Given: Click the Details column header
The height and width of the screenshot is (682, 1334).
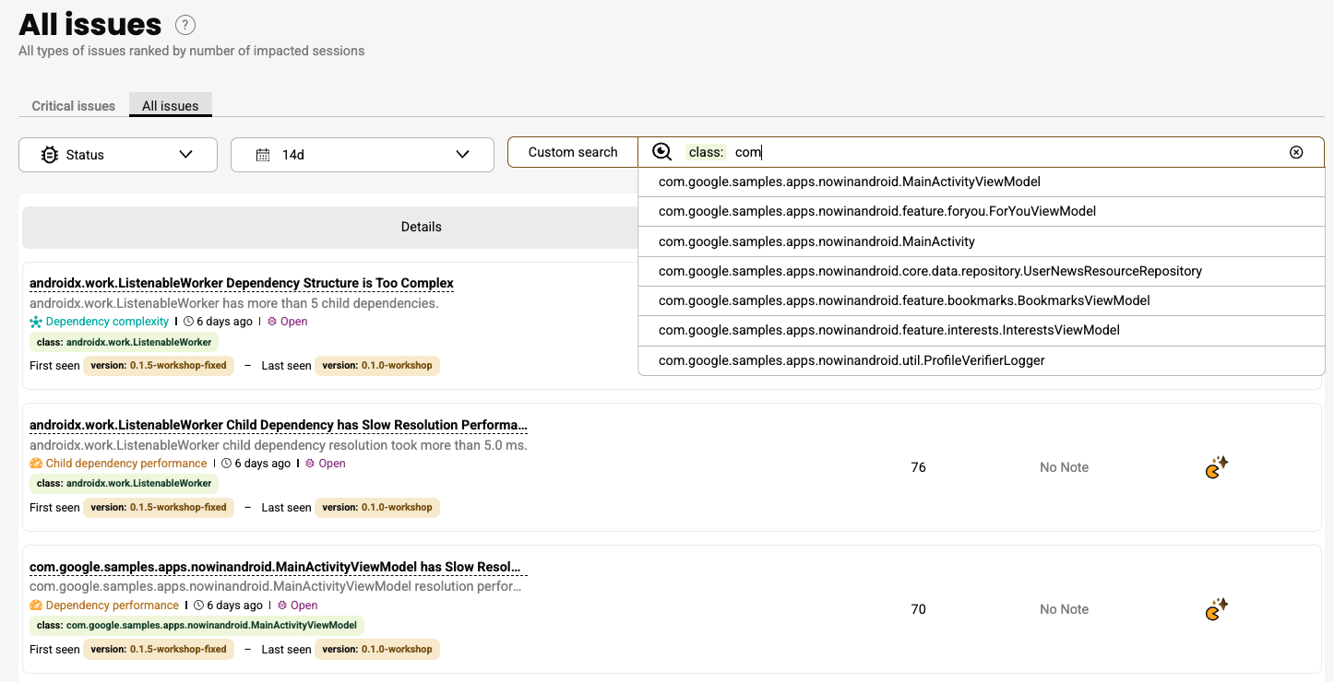Looking at the screenshot, I should pos(421,227).
